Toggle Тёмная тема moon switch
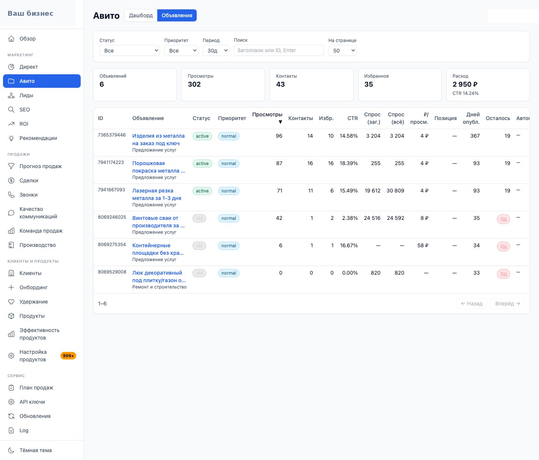The width and height of the screenshot is (539, 460). 11,450
